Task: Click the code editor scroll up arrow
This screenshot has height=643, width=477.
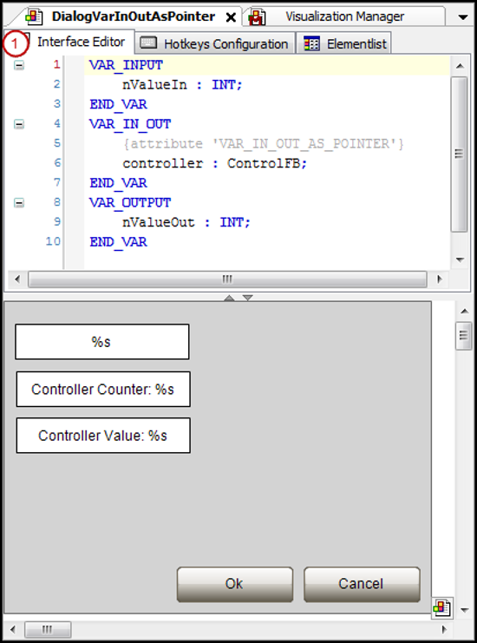Action: coord(460,66)
